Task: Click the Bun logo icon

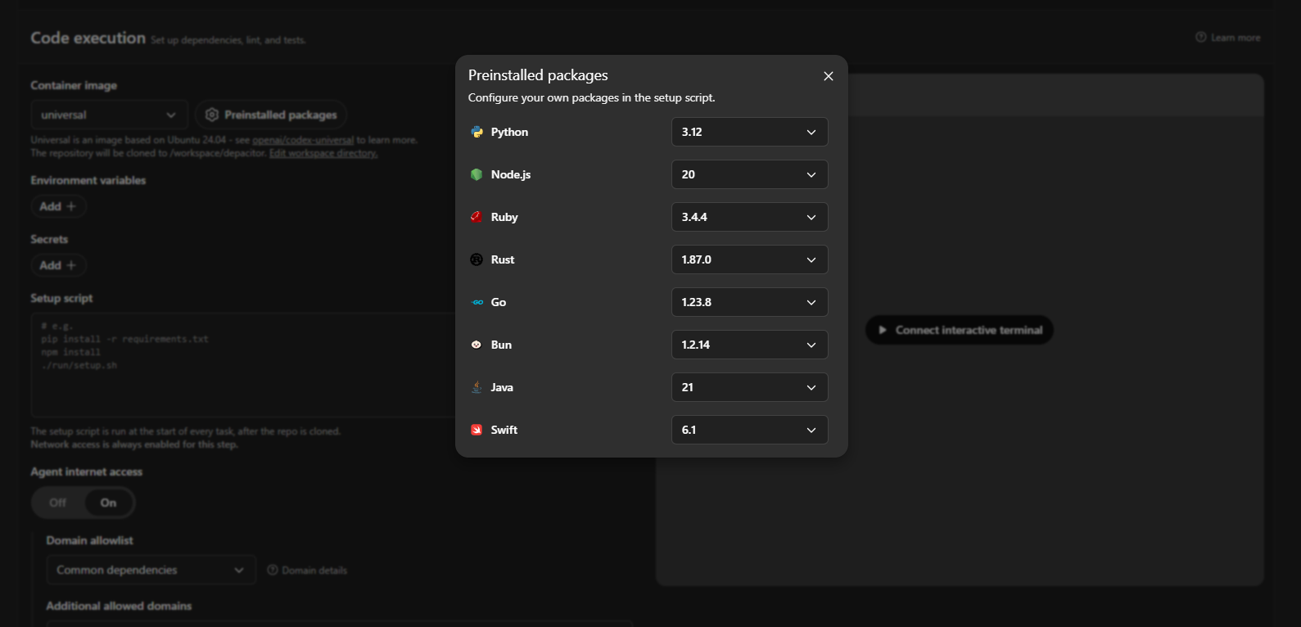Action: (477, 345)
